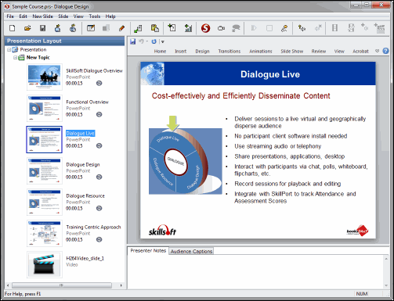Click the grayed play audio button
The height and width of the screenshot is (301, 394).
254,28
